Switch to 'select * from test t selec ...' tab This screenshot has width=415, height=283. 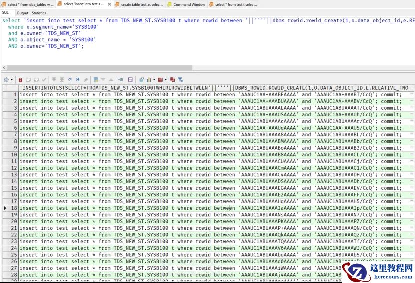[x=233, y=4]
